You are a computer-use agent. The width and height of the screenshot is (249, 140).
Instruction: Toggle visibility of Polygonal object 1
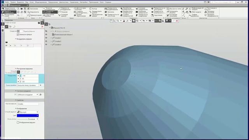(46, 35)
